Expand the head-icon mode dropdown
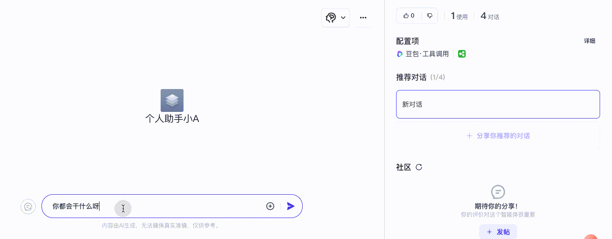Viewport: 612px width, 239px height. coord(336,18)
